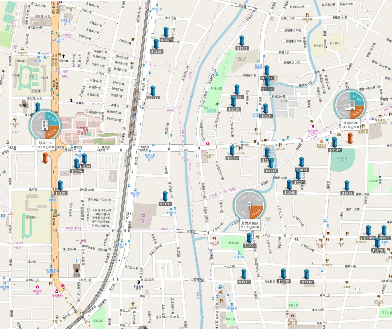The width and height of the screenshot is (392, 329).
Task: Click the 冠奧美樹館 project name label
Action: 249,223
